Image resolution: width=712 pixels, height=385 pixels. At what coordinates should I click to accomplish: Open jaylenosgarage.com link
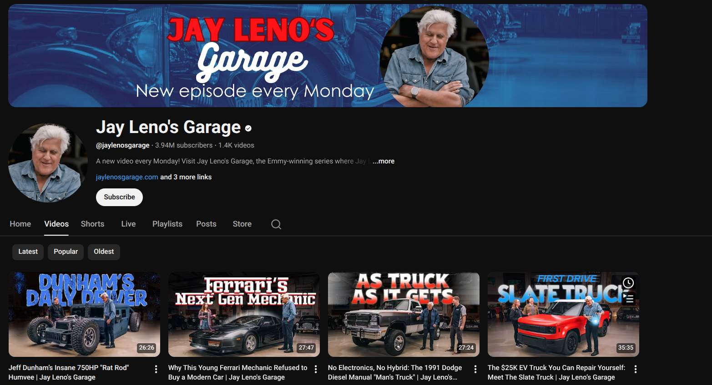pos(127,177)
